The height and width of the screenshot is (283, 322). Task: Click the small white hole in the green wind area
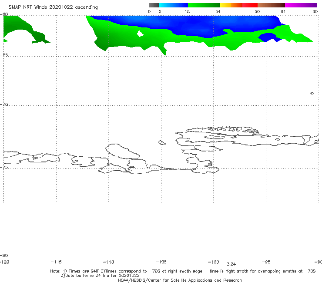[x=140, y=34]
